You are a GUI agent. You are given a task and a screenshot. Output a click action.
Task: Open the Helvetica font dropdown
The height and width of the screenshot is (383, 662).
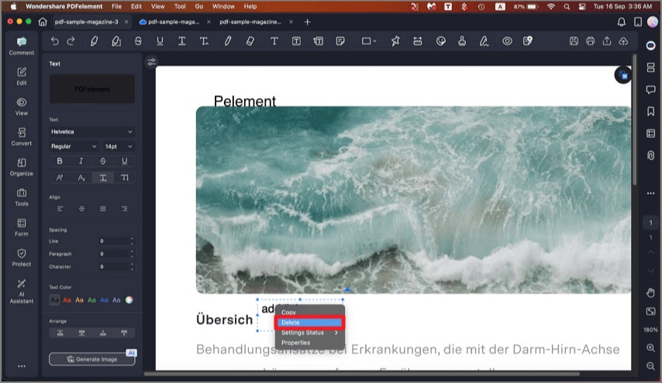click(92, 132)
